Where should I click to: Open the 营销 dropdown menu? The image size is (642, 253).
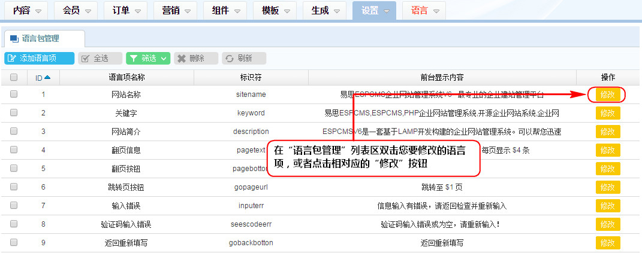[x=176, y=11]
